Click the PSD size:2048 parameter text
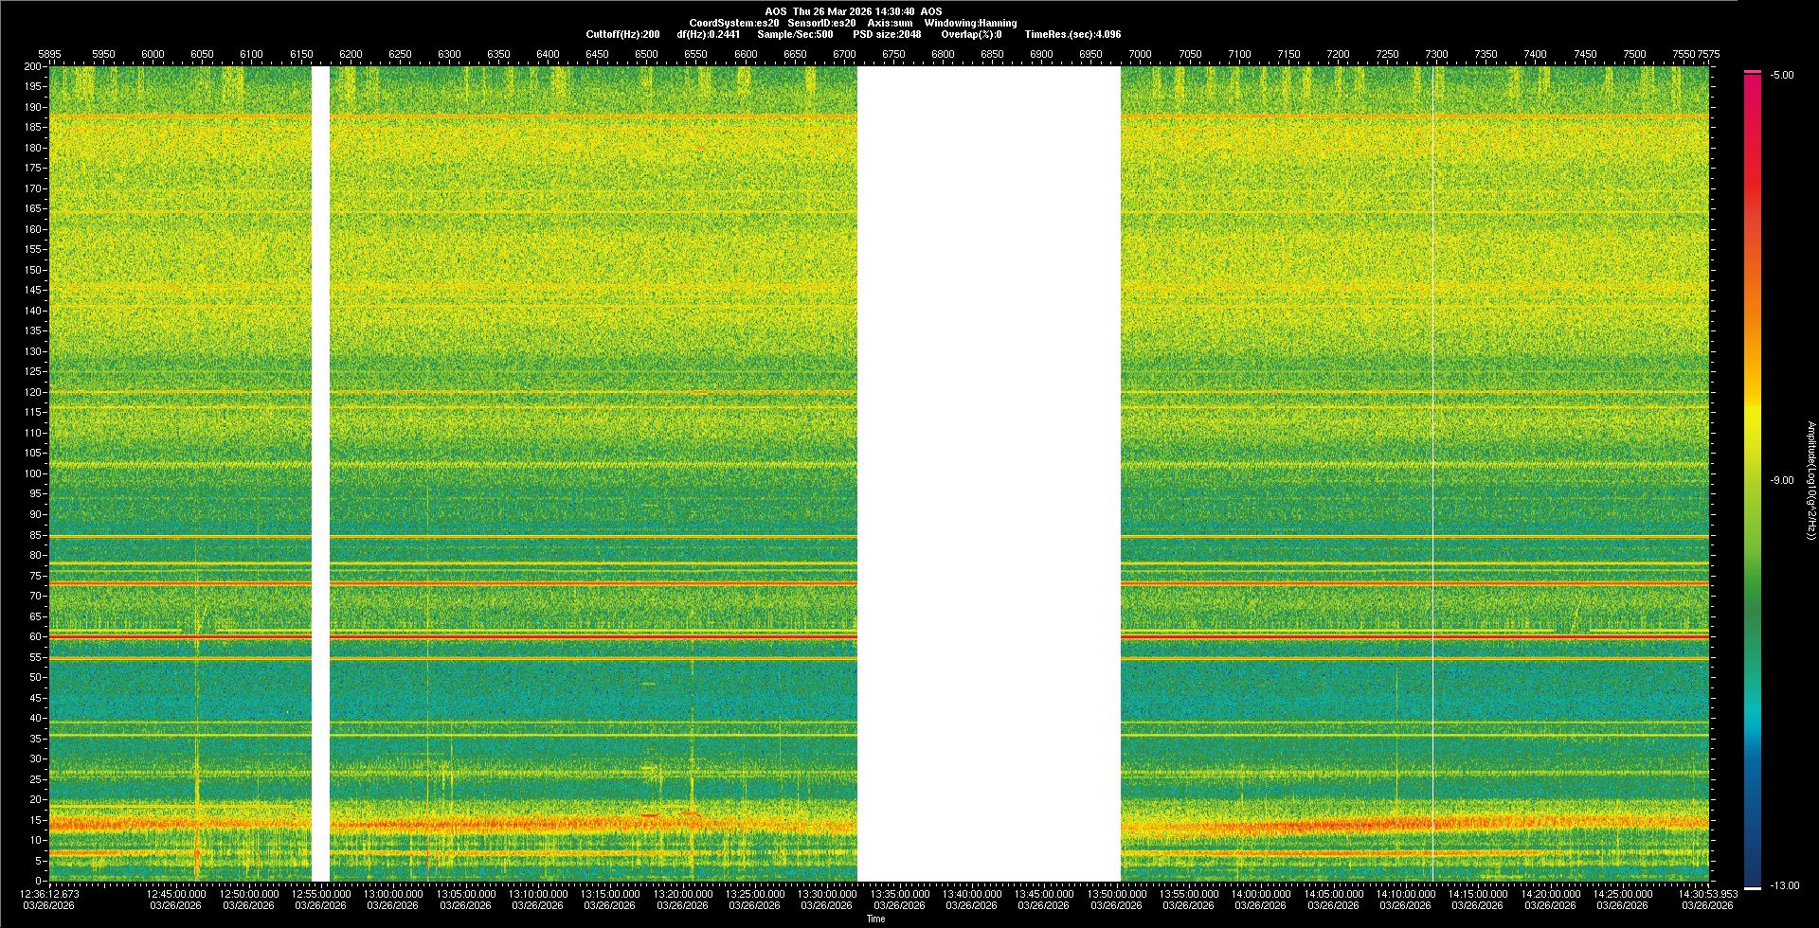This screenshot has width=1819, height=928. pyautogui.click(x=887, y=34)
